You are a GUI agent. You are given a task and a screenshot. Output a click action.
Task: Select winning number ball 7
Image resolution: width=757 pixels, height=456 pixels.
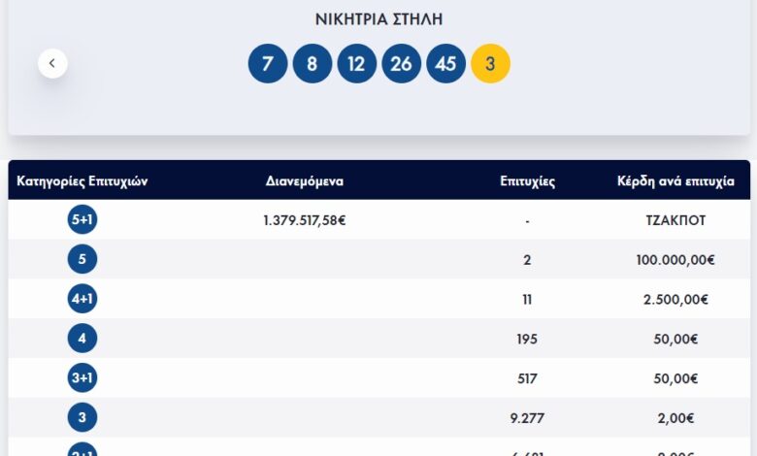(268, 64)
